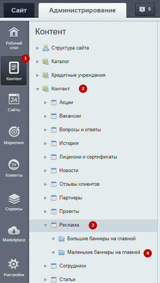
Task: Switch to the Администрирование tab
Action: pos(82,10)
